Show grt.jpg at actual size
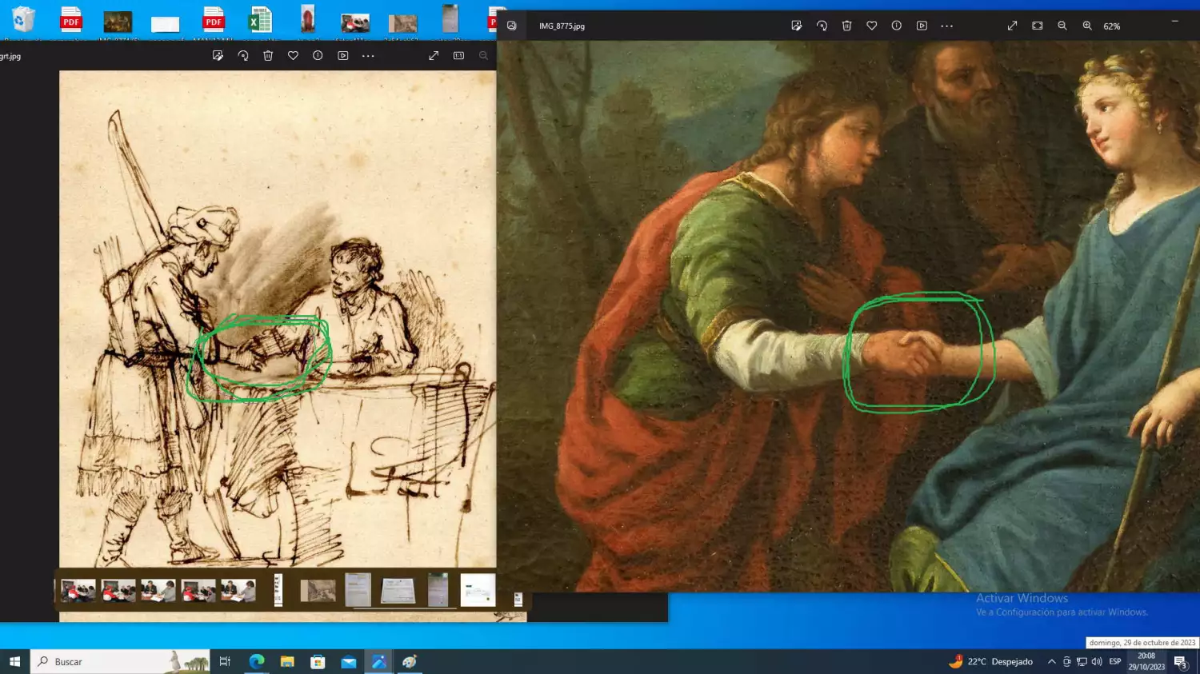Screen dimensions: 1200x674 point(458,56)
